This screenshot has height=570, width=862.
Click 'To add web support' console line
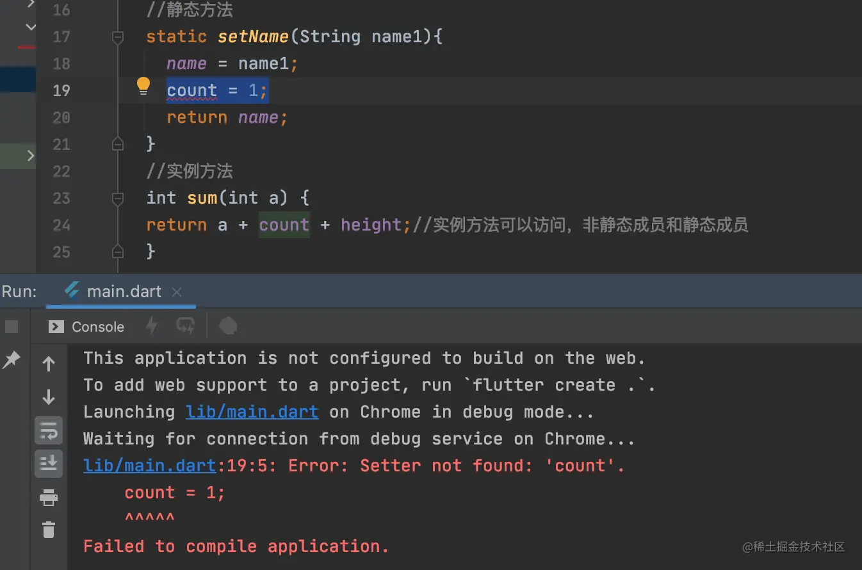(x=370, y=385)
